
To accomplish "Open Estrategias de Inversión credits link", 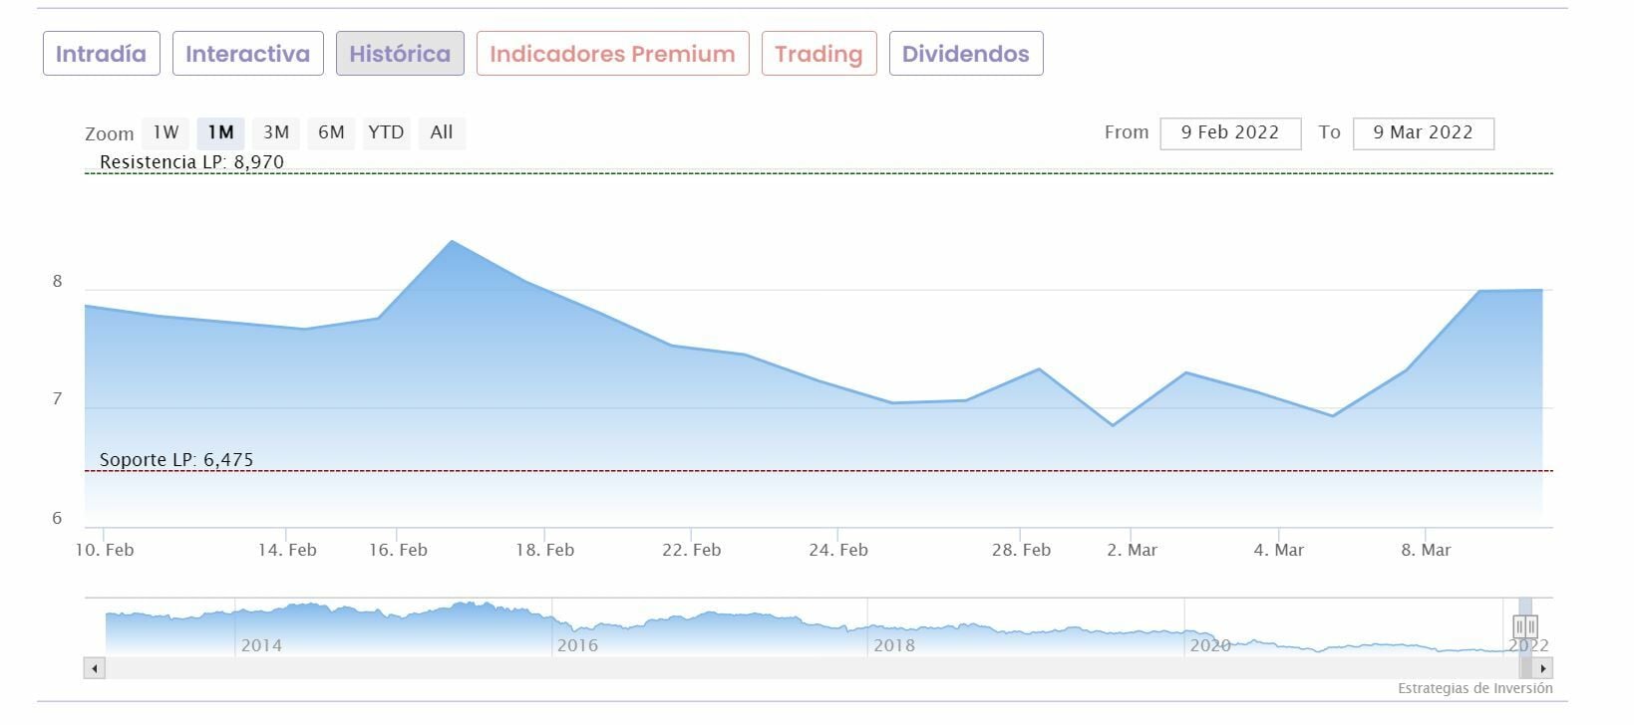I will [x=1474, y=688].
